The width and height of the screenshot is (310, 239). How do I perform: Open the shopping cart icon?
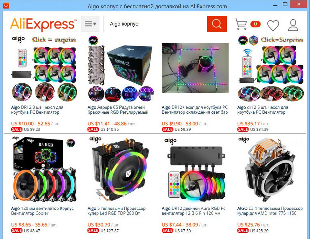point(241,24)
